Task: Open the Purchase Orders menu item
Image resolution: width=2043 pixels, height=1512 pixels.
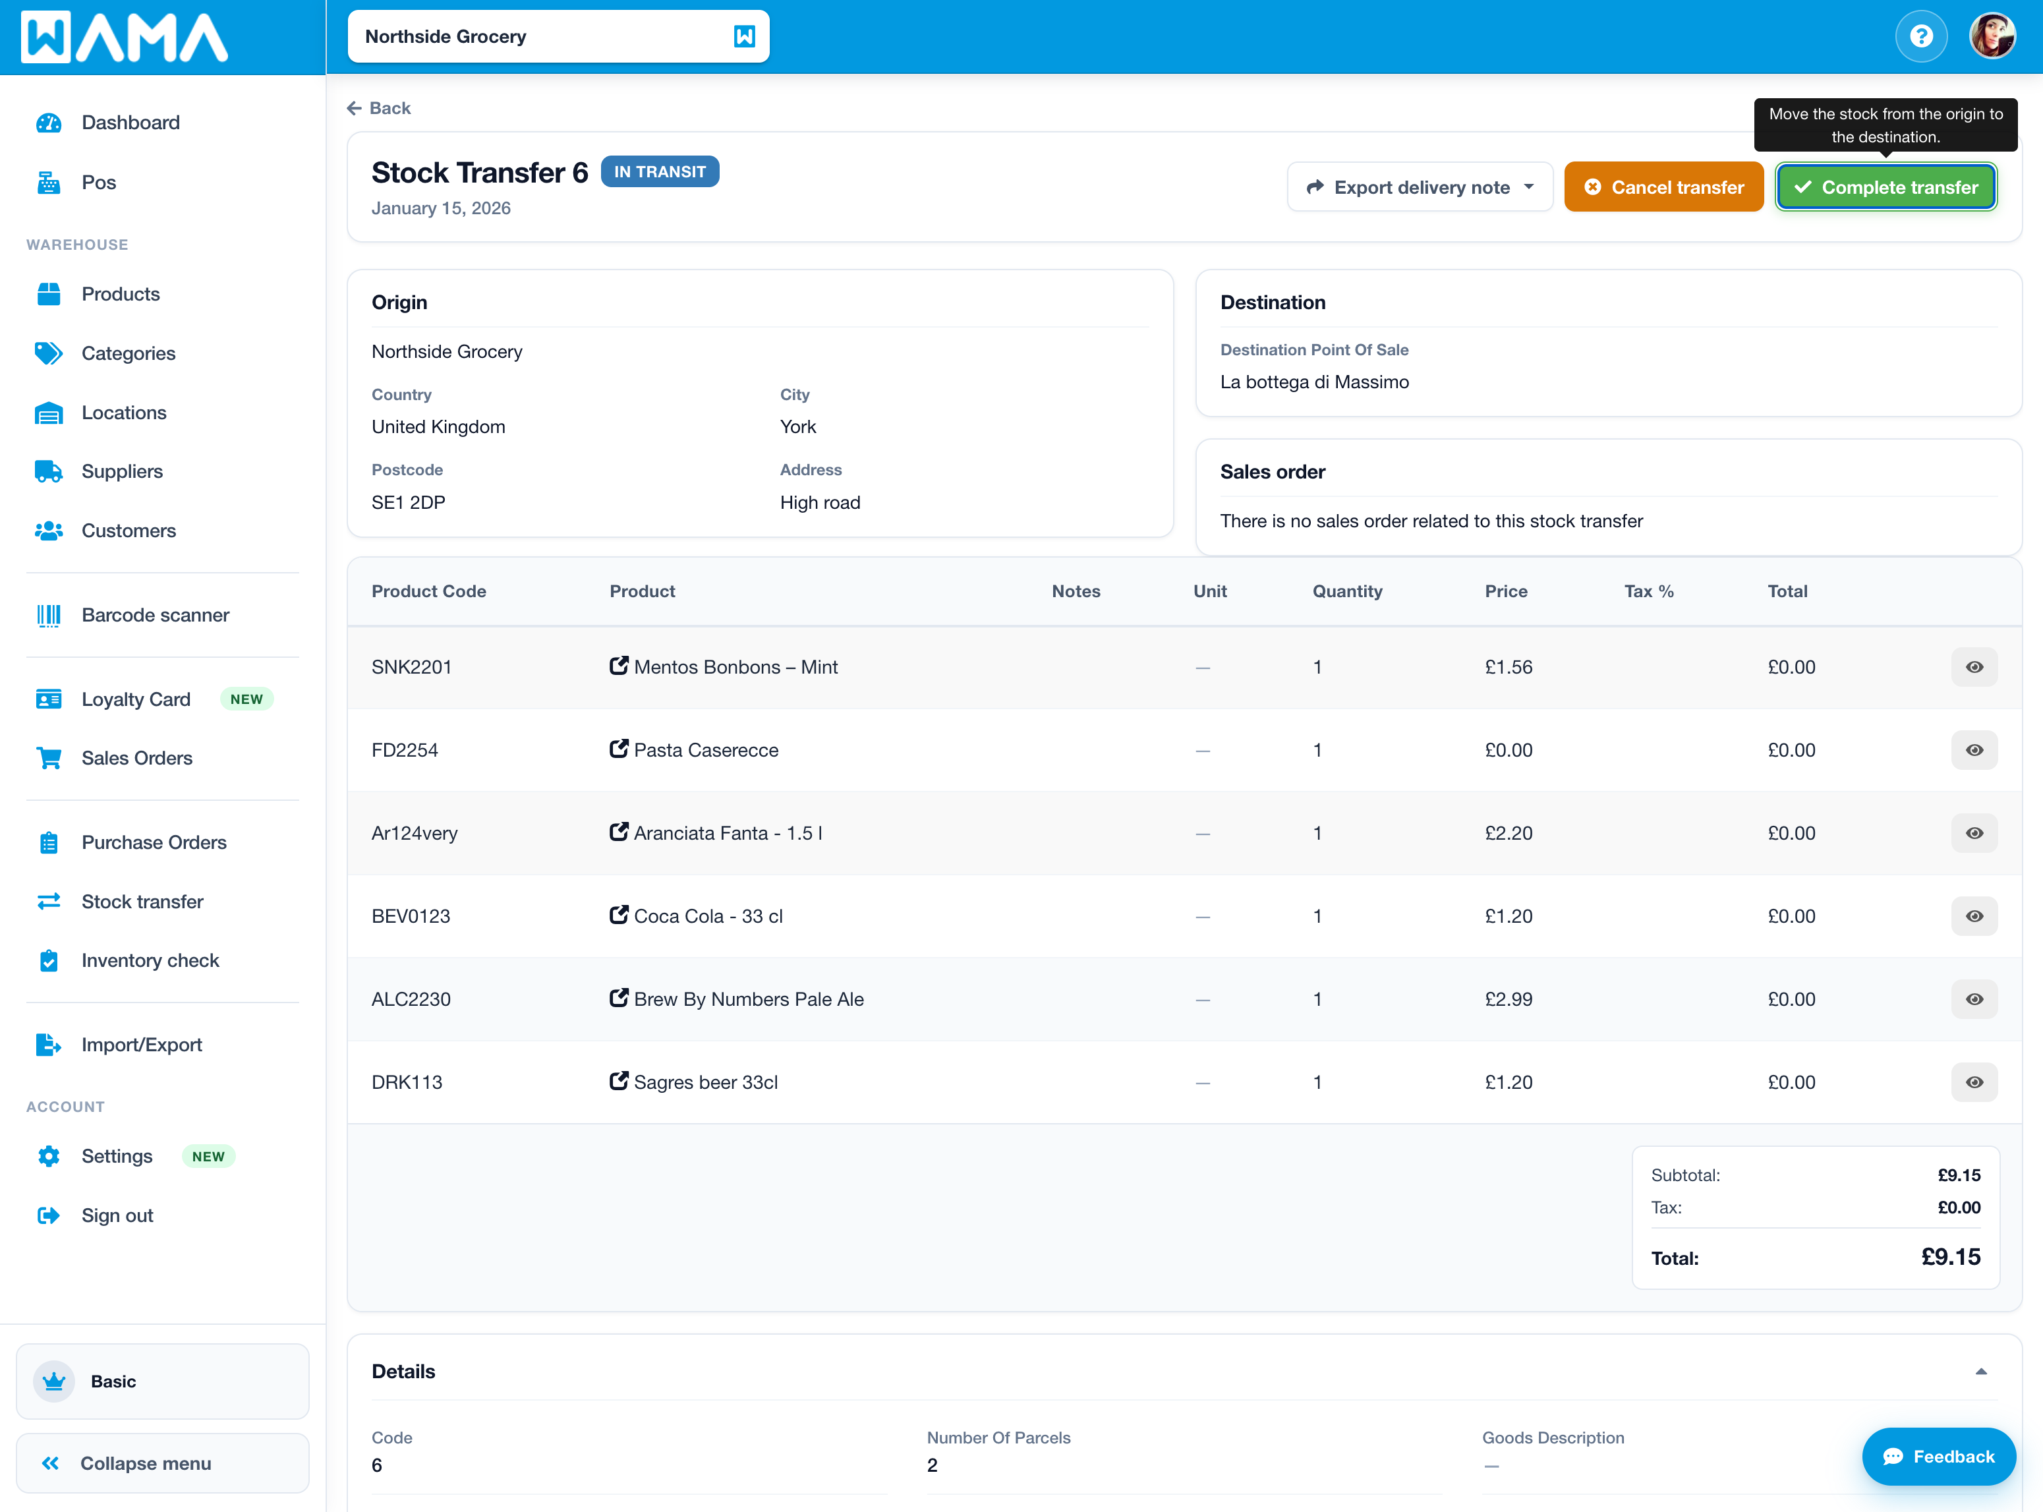Action: (x=154, y=842)
